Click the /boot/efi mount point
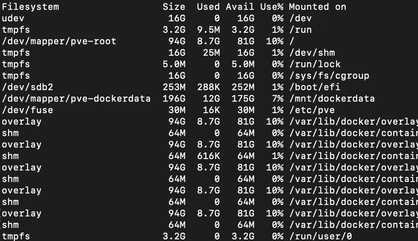Screen dimensions: 418x241 [x=315, y=87]
